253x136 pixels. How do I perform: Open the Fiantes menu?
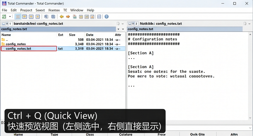coord(54,10)
